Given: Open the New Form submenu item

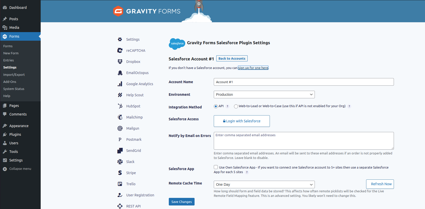Looking at the screenshot, I should (x=11, y=53).
